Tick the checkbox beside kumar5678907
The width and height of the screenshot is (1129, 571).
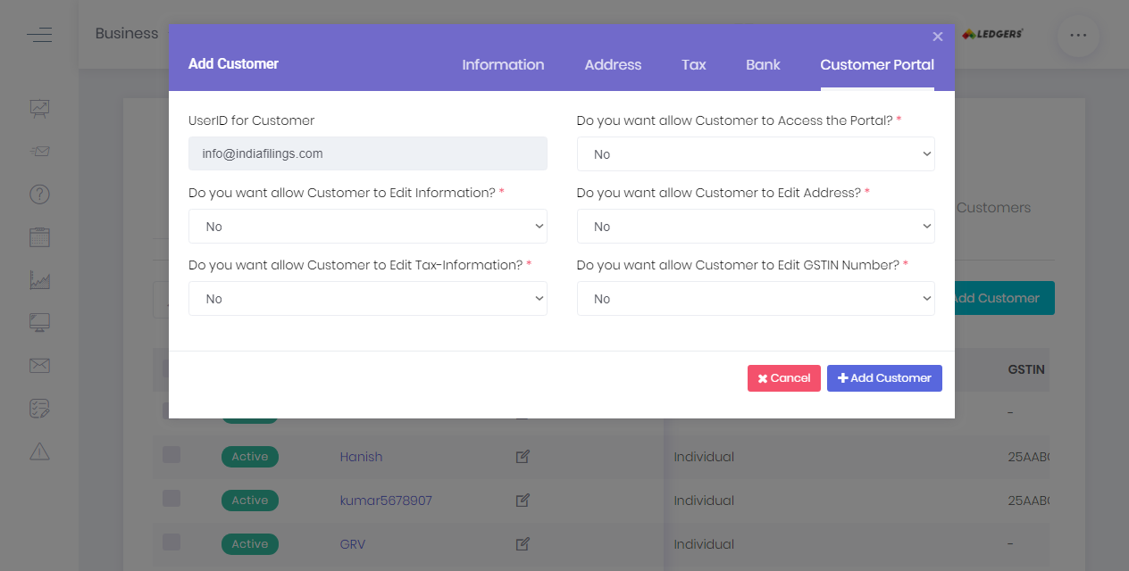171,498
